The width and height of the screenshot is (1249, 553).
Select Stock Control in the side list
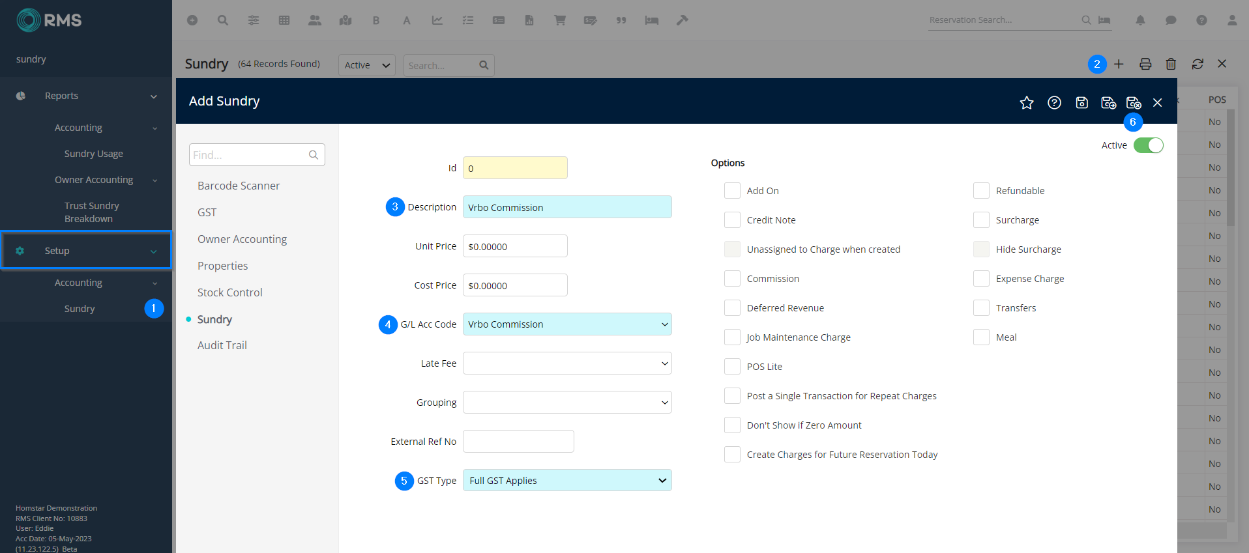point(229,292)
